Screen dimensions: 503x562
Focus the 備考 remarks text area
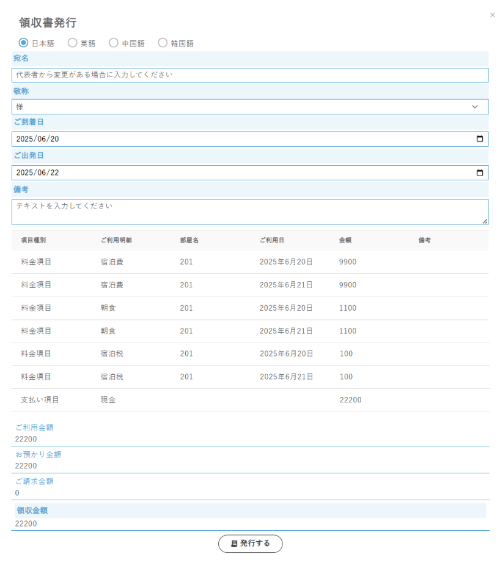(x=249, y=212)
